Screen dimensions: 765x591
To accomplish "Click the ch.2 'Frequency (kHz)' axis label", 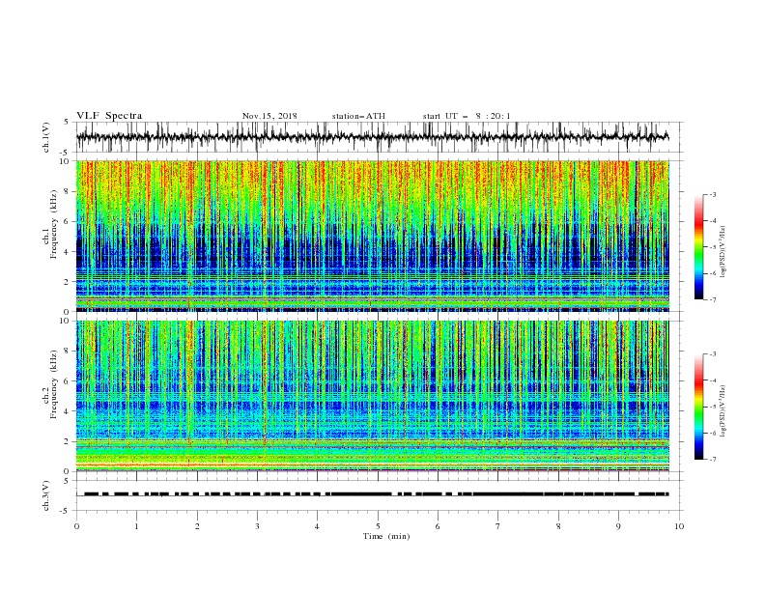I will tap(53, 382).
